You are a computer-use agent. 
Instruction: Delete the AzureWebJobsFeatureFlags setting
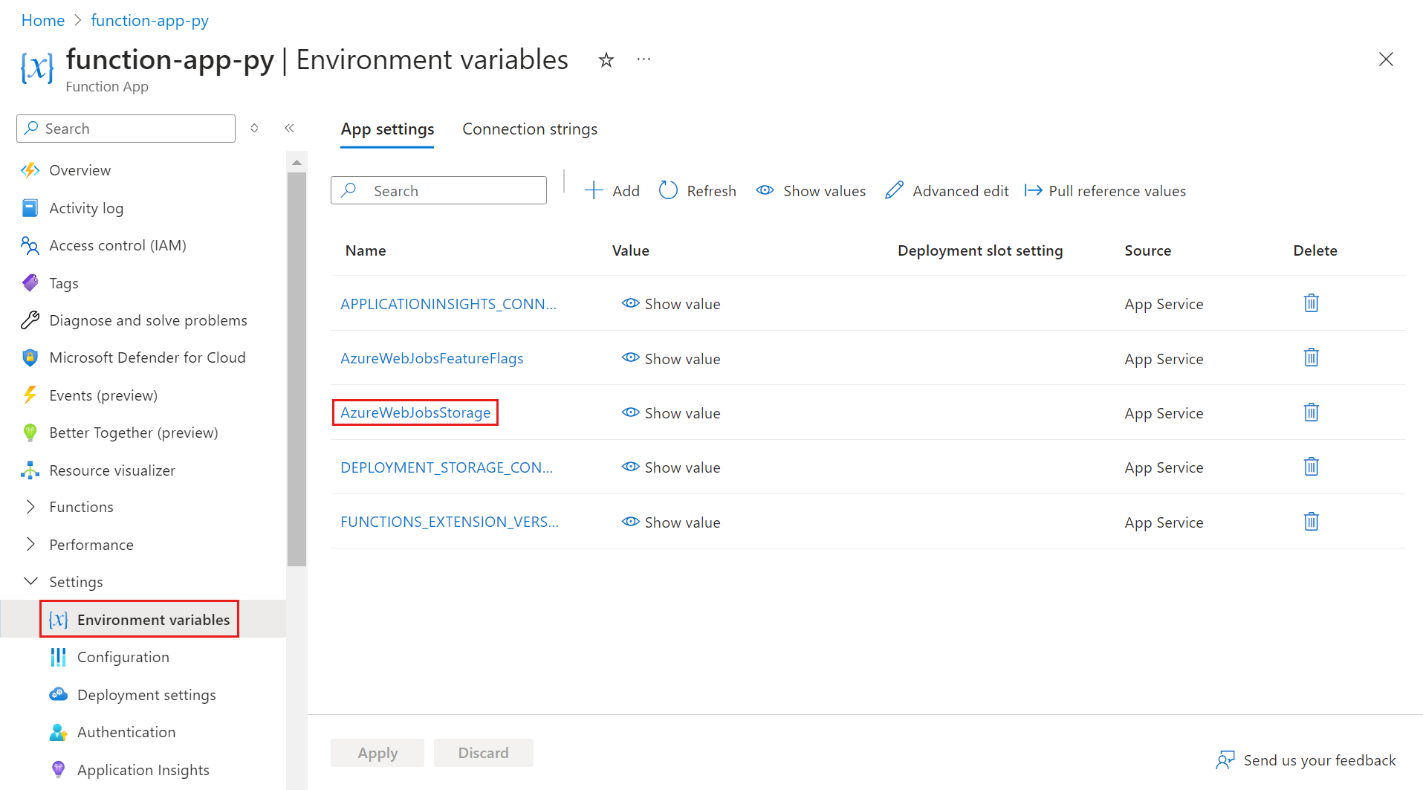(x=1310, y=357)
